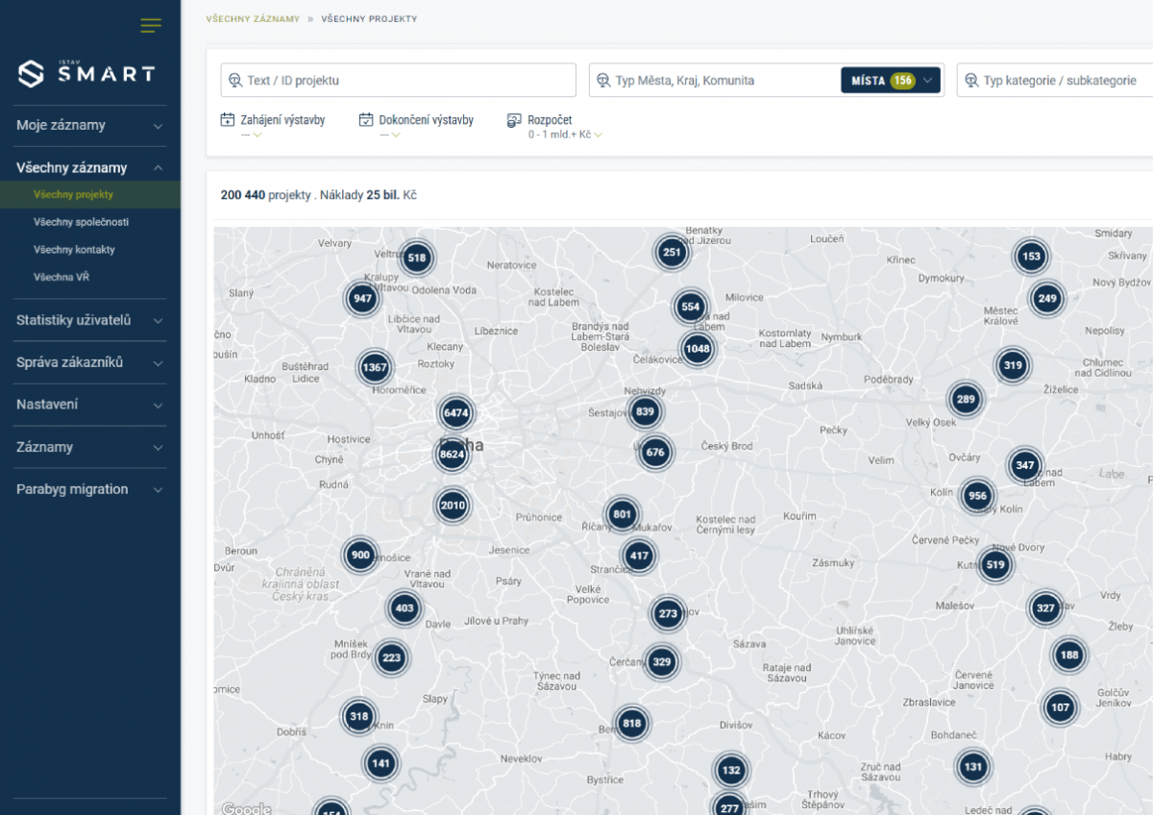Click the search icon in Text / ID field
Screen dimensions: 1153x815
pyautogui.click(x=234, y=81)
